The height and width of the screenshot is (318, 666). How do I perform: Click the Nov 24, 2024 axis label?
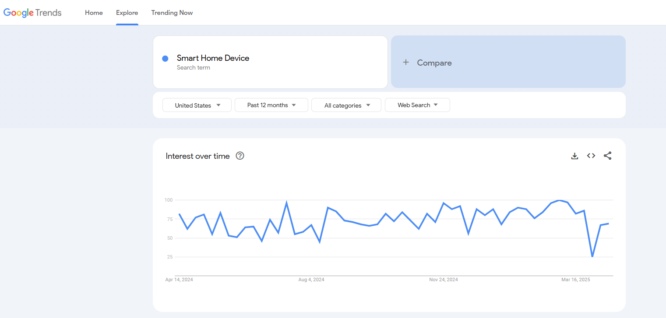pos(444,280)
